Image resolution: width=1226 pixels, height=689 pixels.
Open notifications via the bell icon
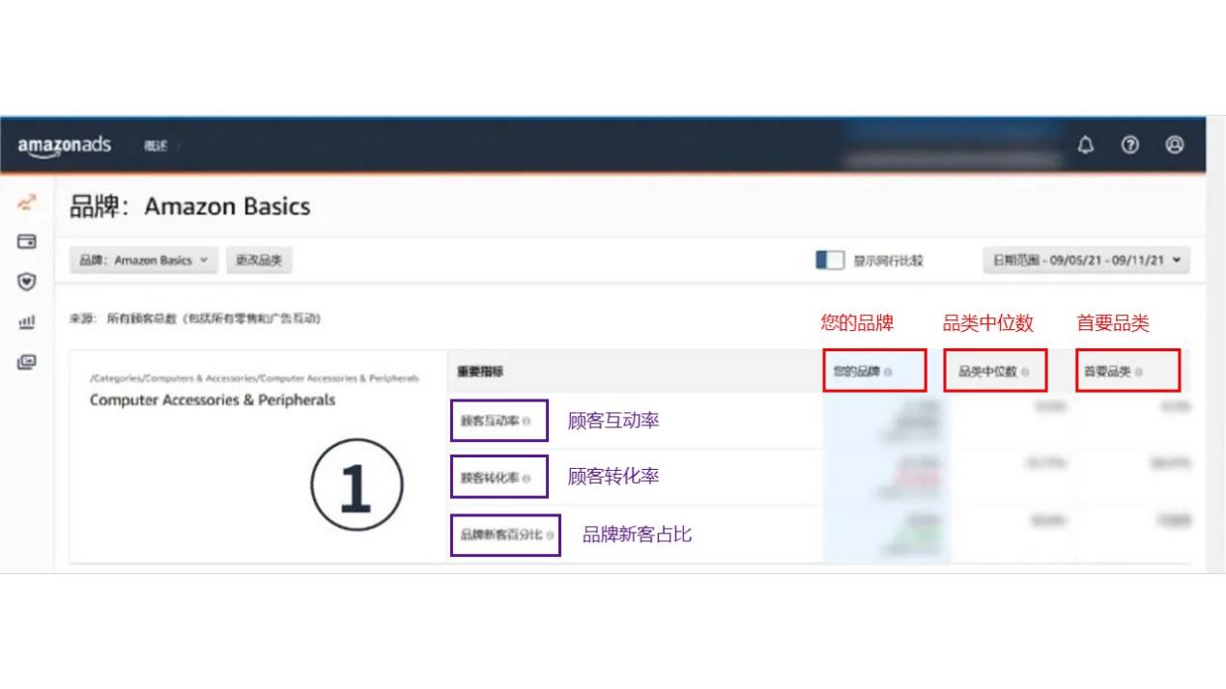[x=1085, y=146]
